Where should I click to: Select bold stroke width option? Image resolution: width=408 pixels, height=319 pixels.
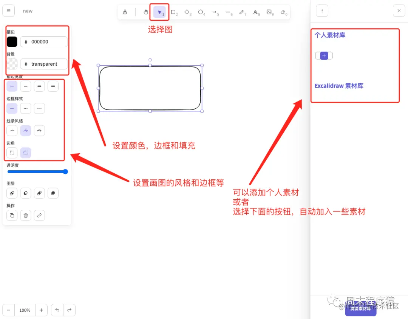pos(39,86)
